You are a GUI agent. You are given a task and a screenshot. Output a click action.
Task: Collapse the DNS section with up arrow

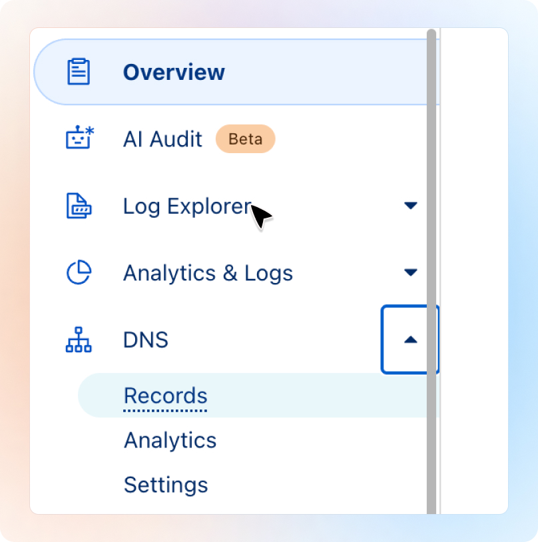pyautogui.click(x=410, y=340)
